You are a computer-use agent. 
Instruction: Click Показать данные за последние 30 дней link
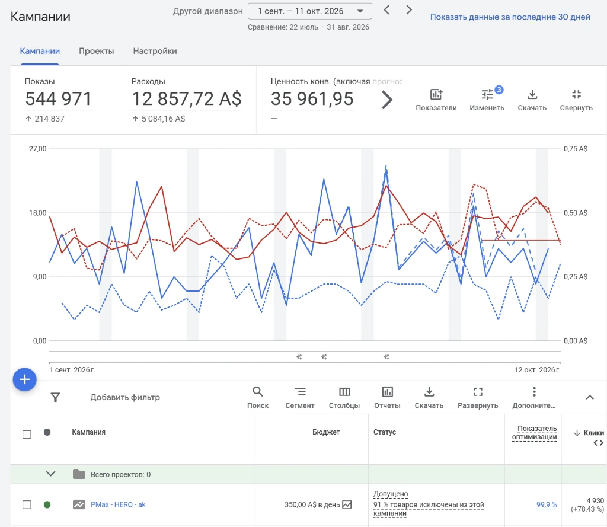(x=510, y=17)
